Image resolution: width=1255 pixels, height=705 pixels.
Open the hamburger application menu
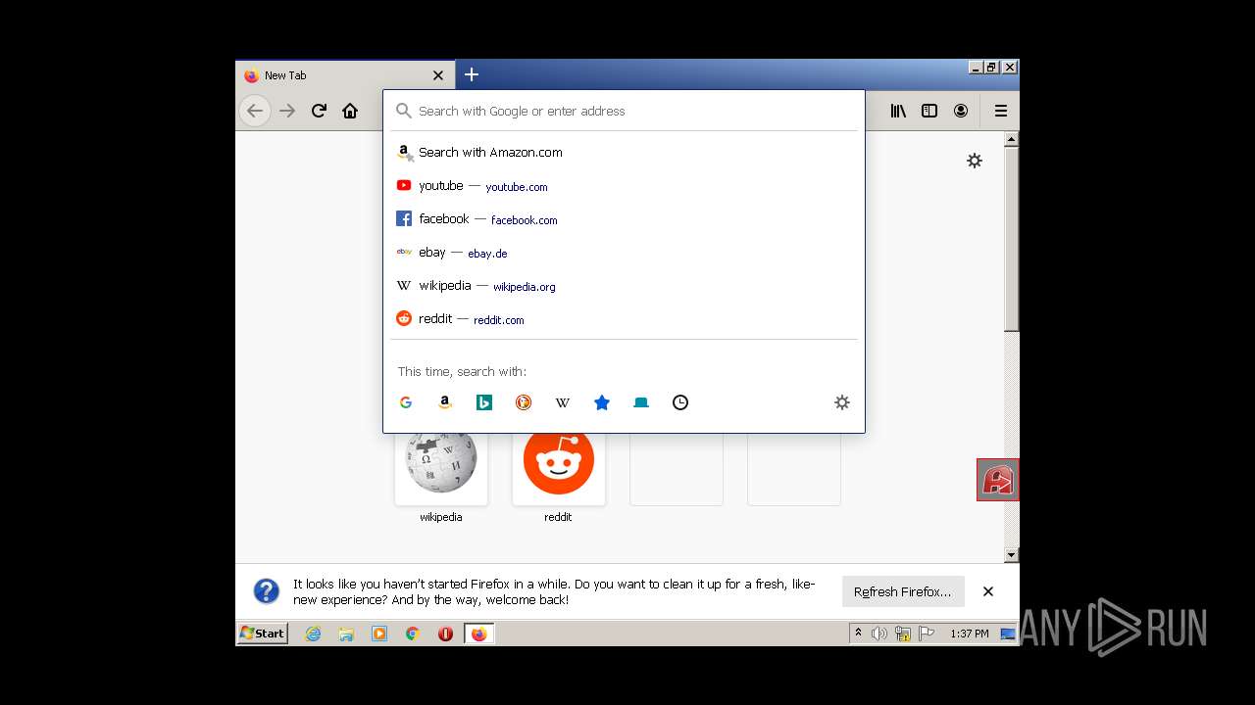click(1001, 111)
